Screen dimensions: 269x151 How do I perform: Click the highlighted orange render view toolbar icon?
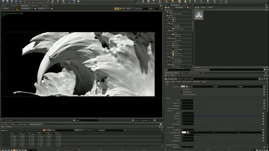point(17,8)
